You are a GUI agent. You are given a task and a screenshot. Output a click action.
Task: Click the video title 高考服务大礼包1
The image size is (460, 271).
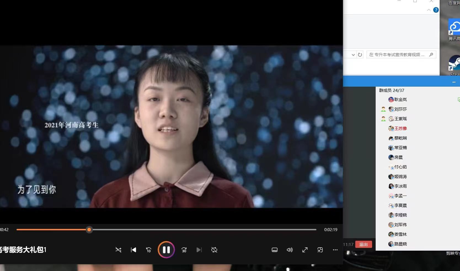coord(23,250)
